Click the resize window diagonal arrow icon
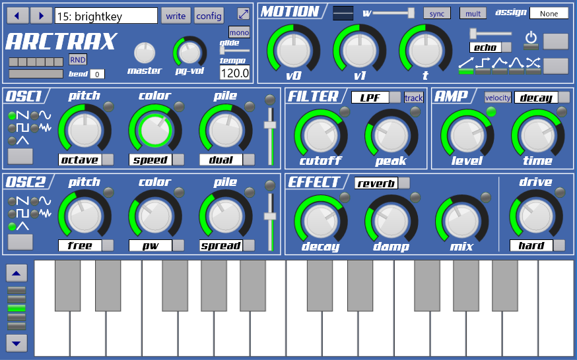The width and height of the screenshot is (577, 360). (x=243, y=14)
